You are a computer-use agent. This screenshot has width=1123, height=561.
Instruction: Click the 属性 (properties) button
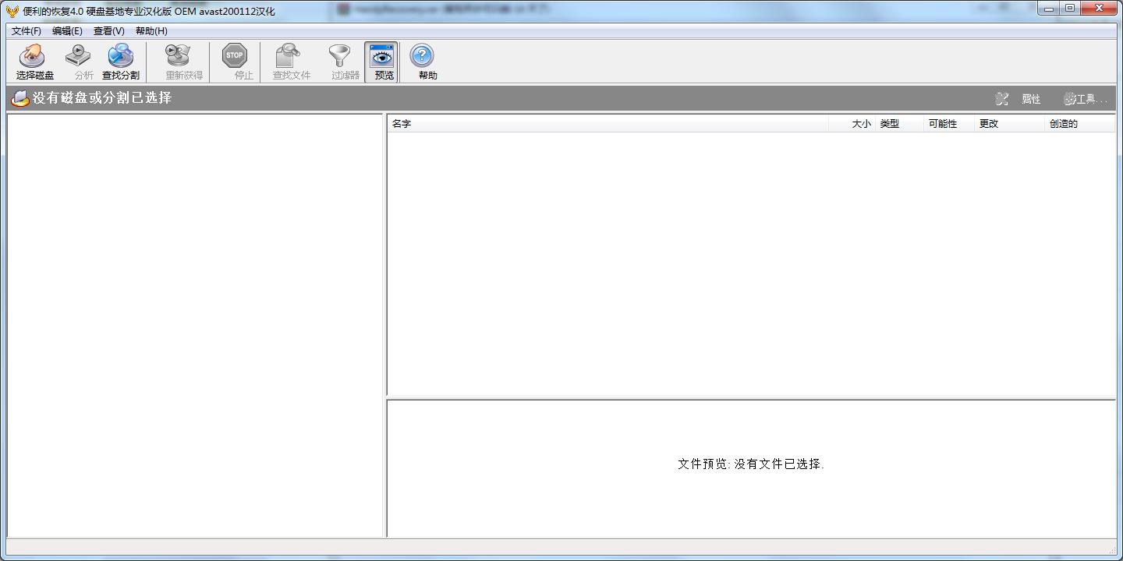1018,99
